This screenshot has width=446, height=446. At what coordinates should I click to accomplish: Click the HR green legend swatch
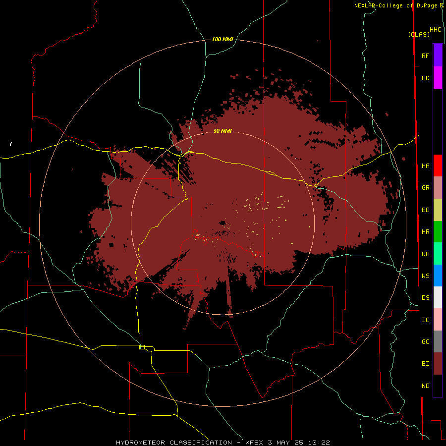point(438,232)
